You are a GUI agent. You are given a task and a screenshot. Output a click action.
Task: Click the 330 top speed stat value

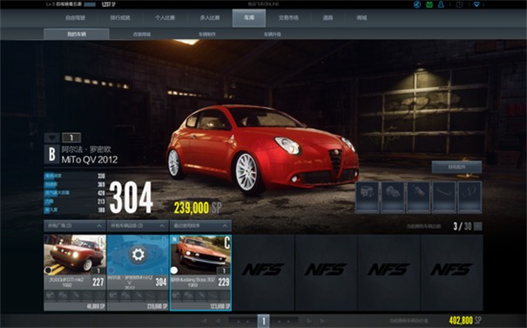click(101, 176)
